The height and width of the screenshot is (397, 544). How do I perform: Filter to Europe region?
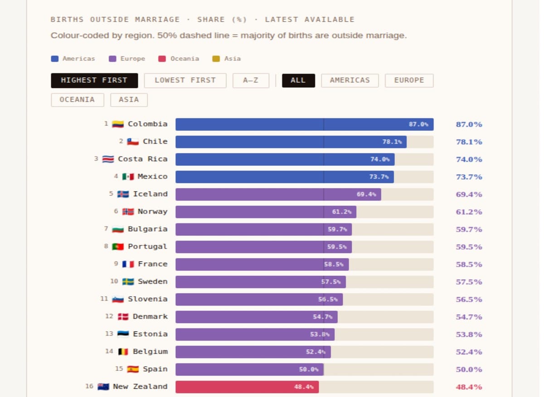[409, 81]
